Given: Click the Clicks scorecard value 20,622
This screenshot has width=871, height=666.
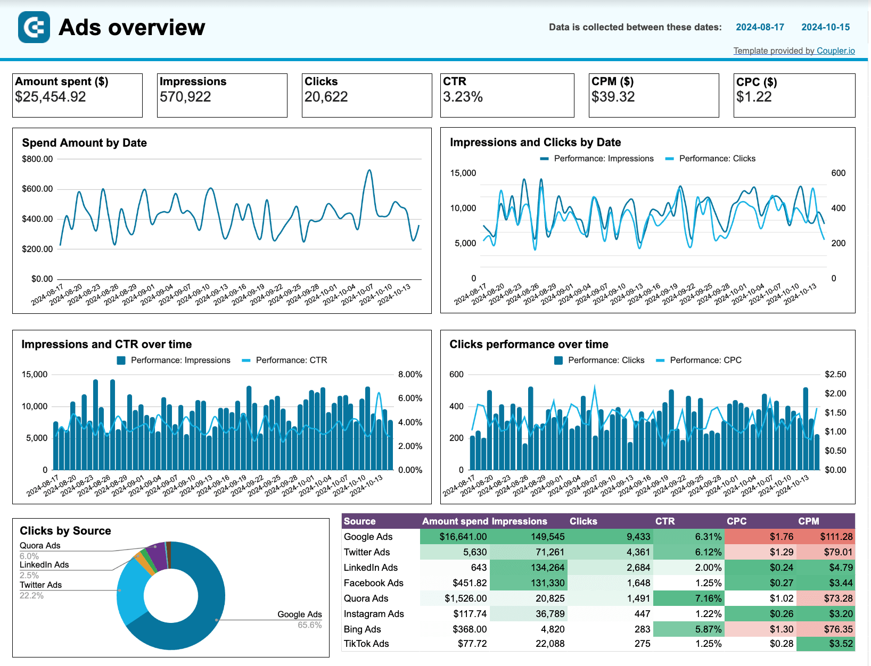Looking at the screenshot, I should (326, 97).
